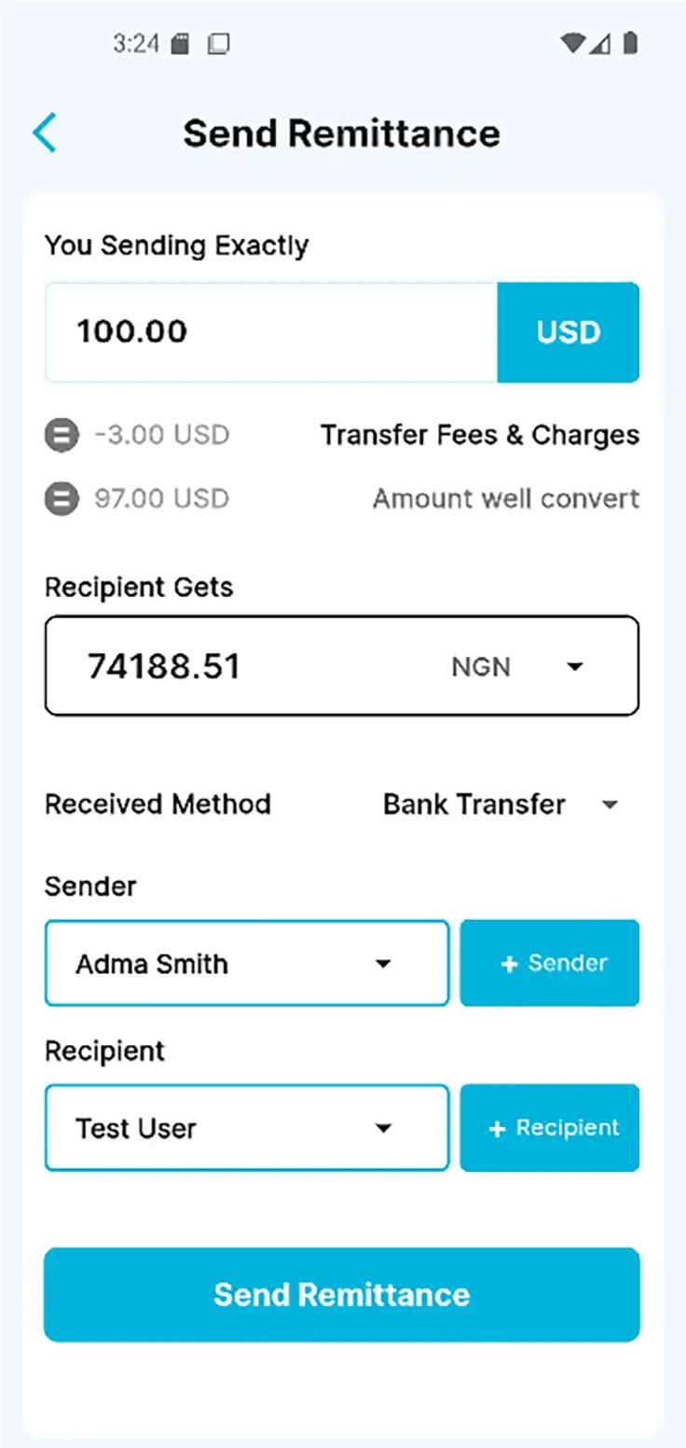The image size is (686, 1448).
Task: Tap the cellular signal icon
Action: coord(601,43)
